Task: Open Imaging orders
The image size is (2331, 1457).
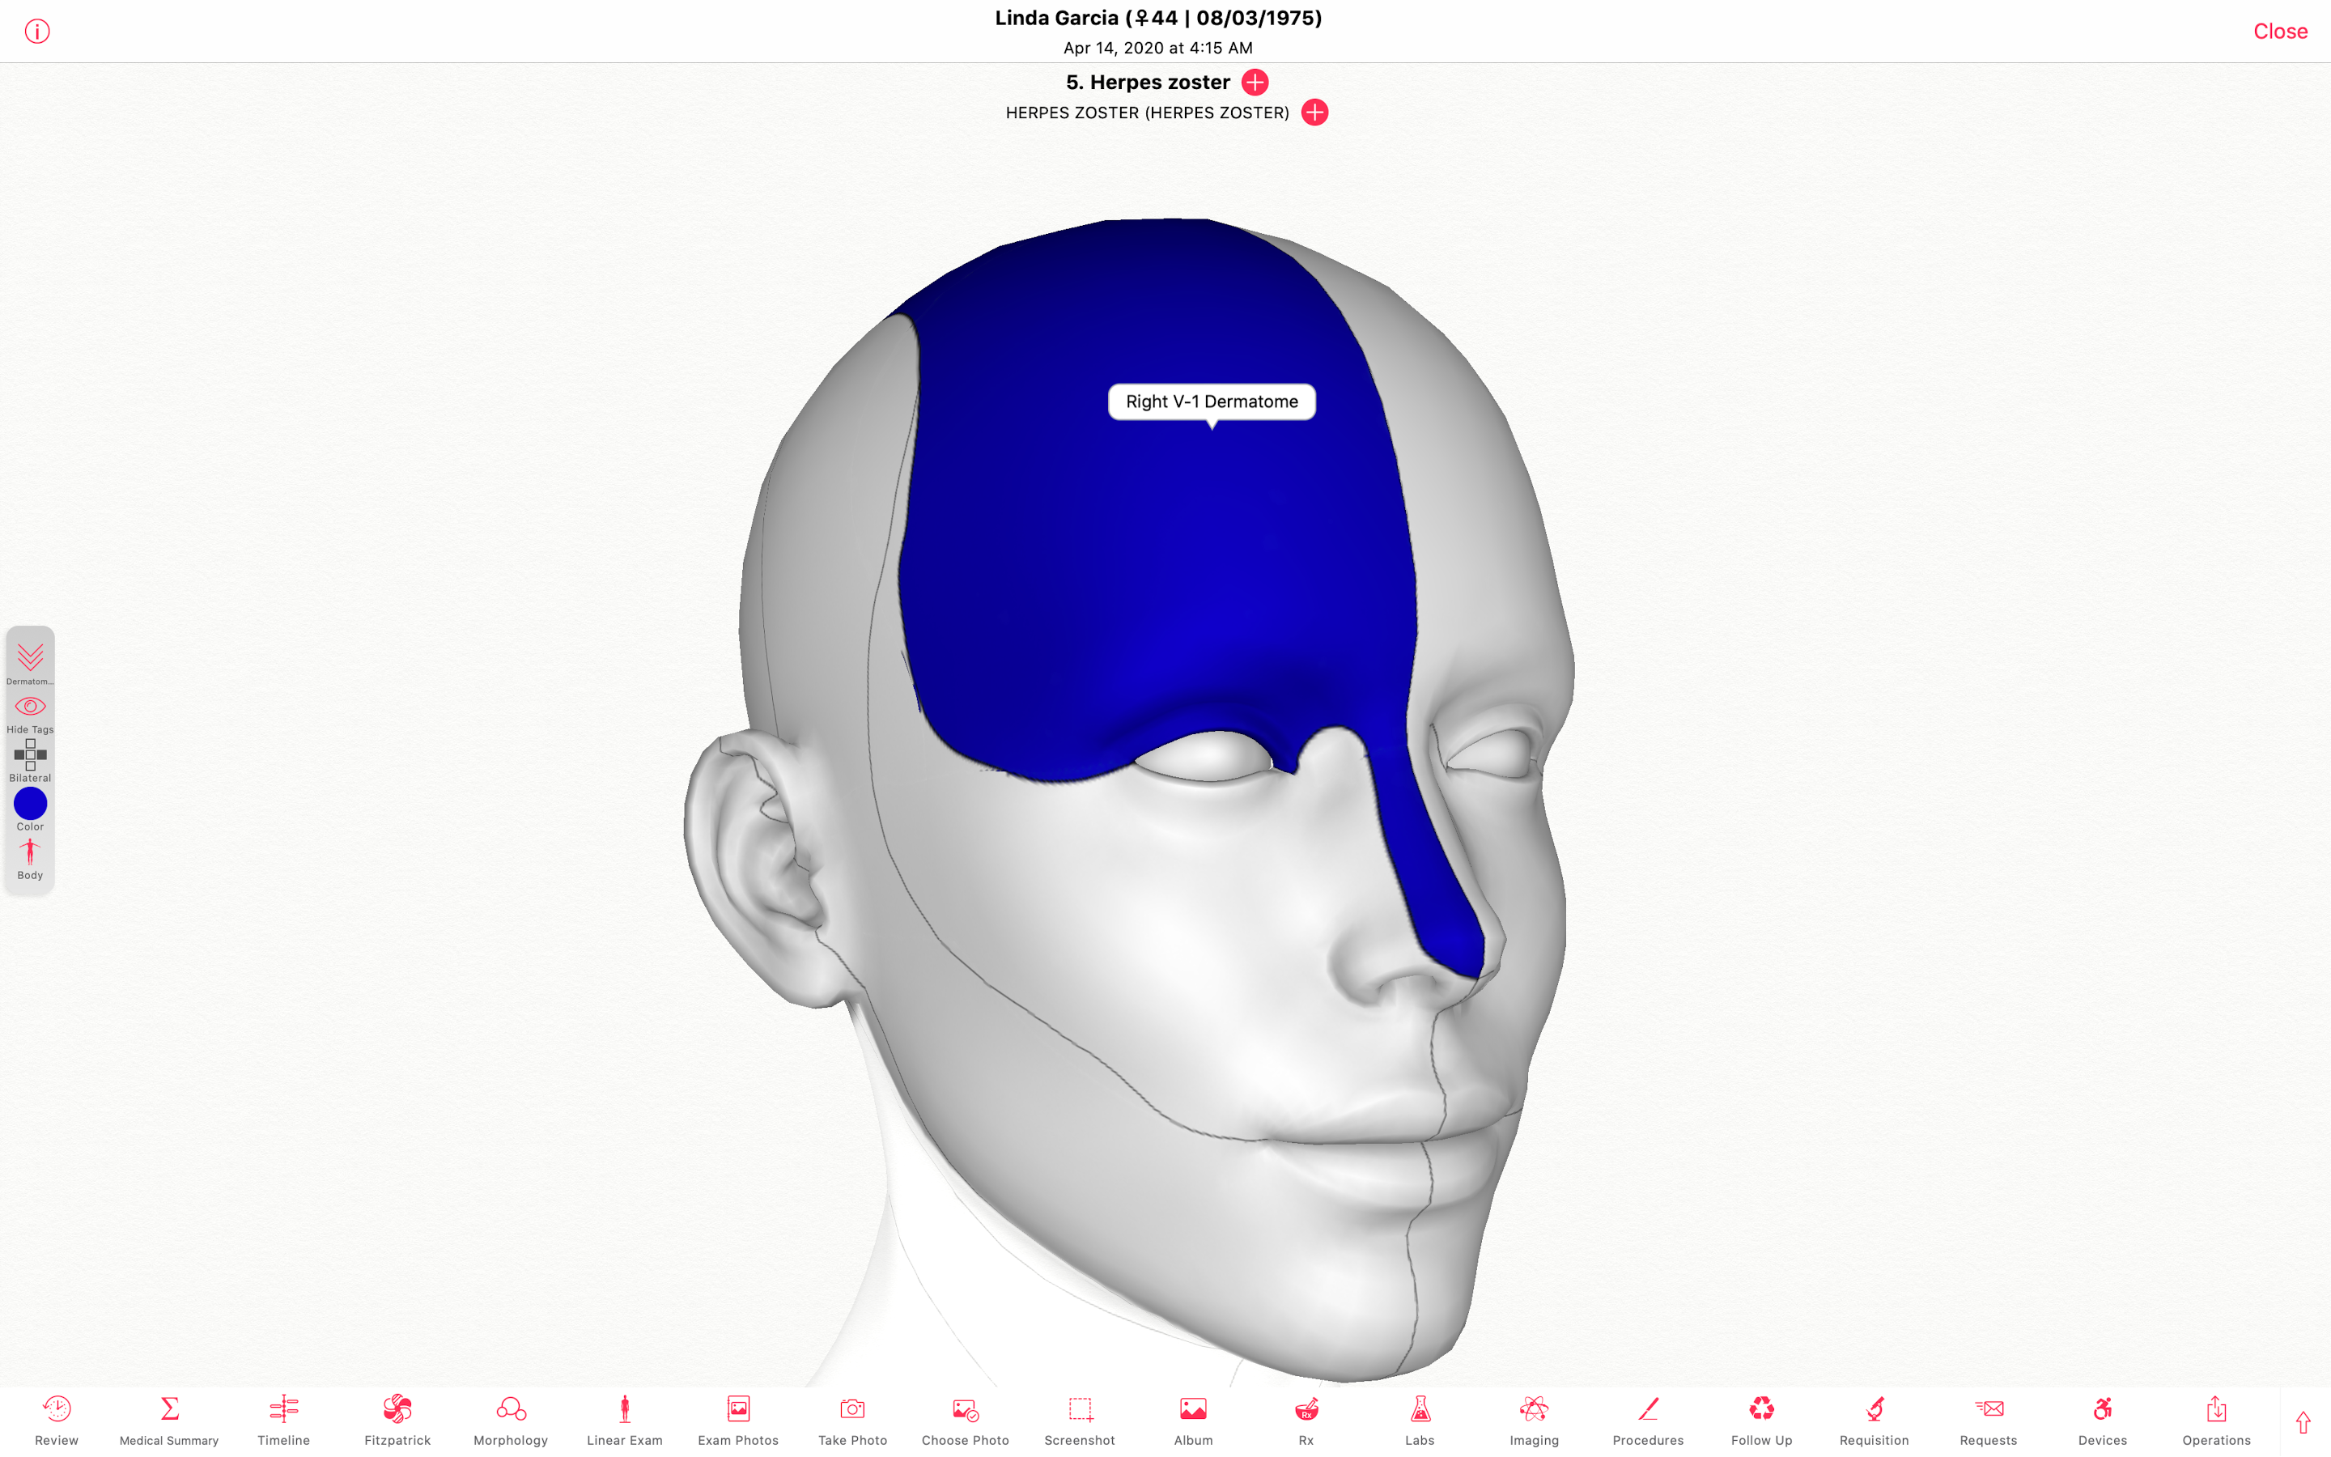Action: pyautogui.click(x=1534, y=1420)
